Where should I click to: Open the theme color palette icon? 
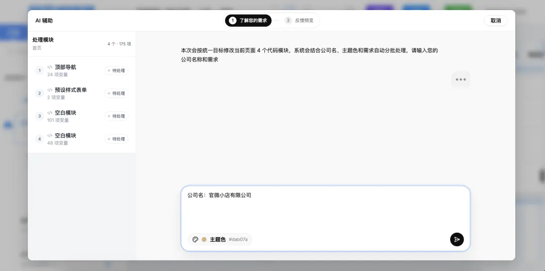click(x=195, y=239)
